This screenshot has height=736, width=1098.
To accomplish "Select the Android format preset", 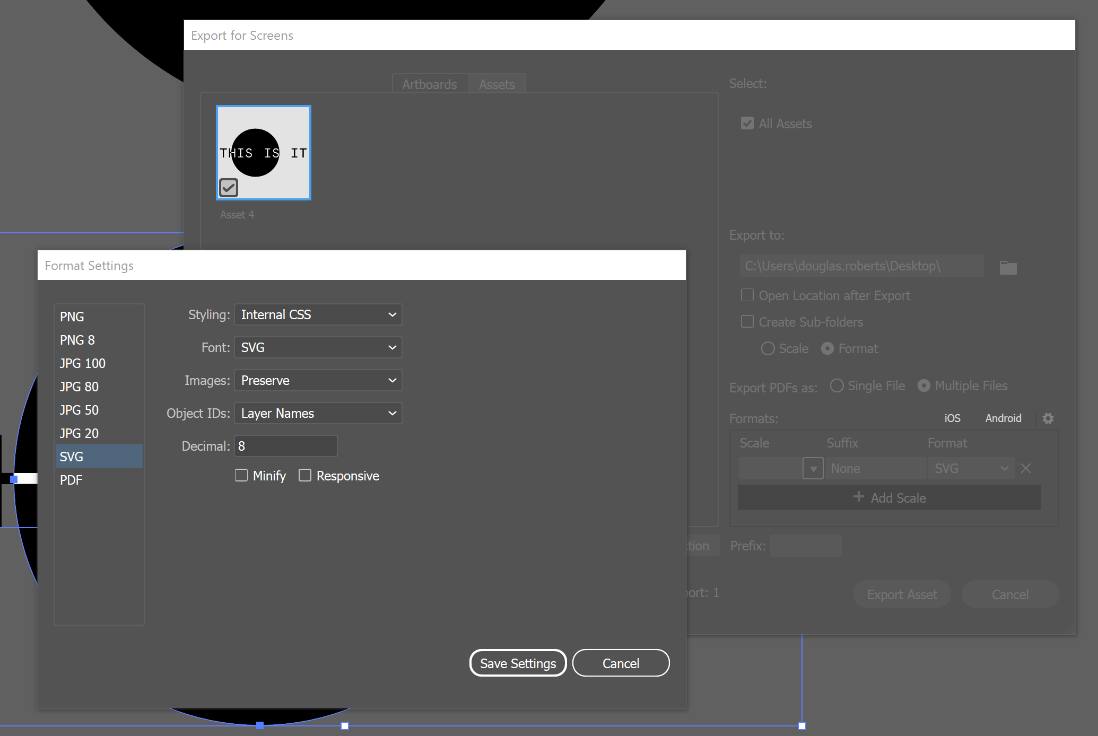I will (1003, 418).
